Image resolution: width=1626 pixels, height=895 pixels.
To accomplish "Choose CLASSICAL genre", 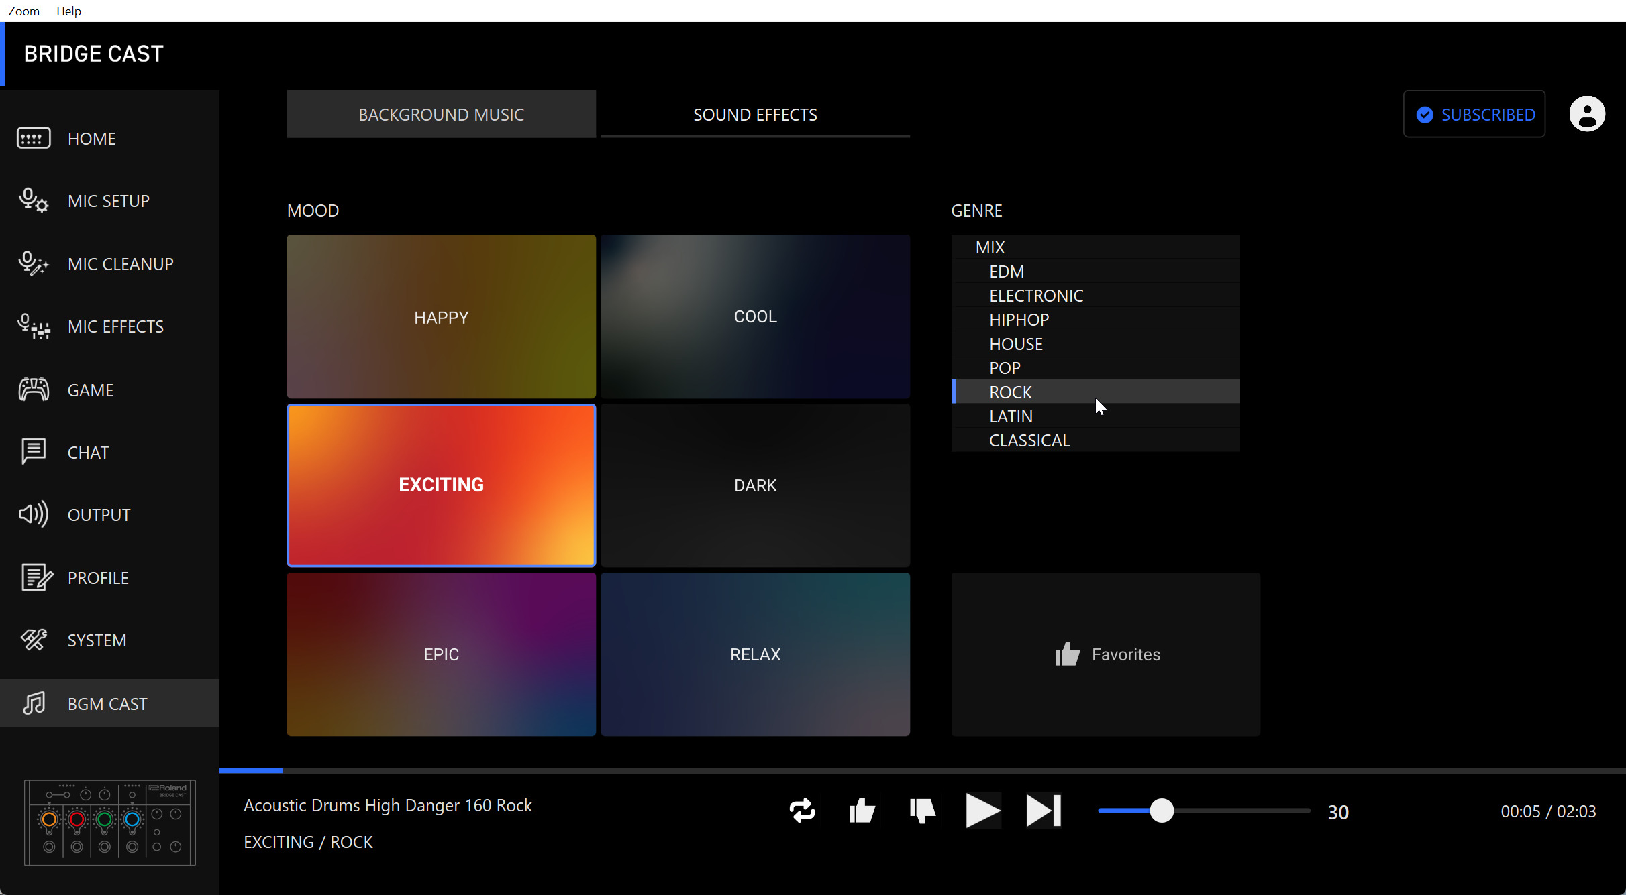I will [1096, 440].
